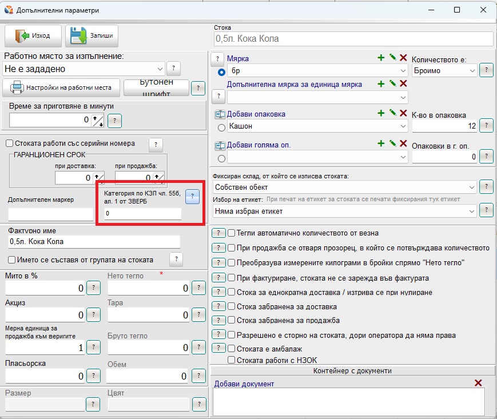Click the Време за приготвяне spinner arrows

click(98, 120)
